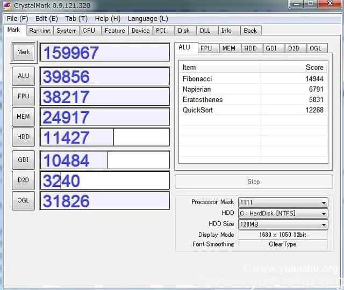Image resolution: width=344 pixels, height=290 pixels.
Task: Open the Processor Mask dropdown
Action: click(x=283, y=202)
